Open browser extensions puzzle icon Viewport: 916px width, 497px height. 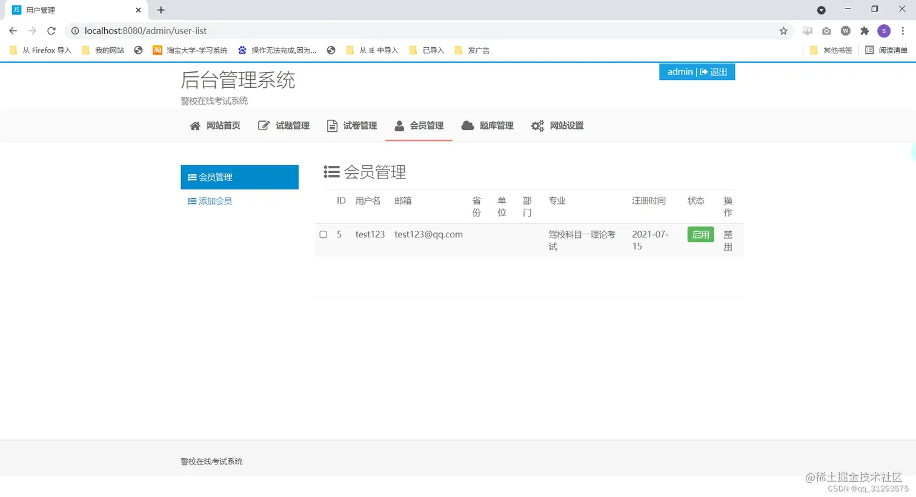click(865, 31)
